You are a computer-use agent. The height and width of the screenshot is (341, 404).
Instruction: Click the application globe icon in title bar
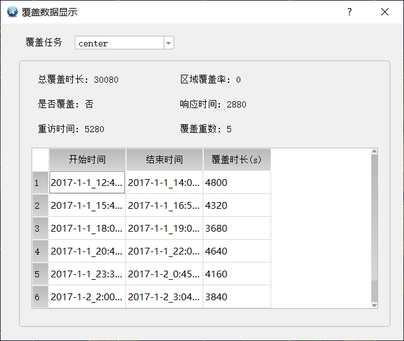pyautogui.click(x=12, y=12)
